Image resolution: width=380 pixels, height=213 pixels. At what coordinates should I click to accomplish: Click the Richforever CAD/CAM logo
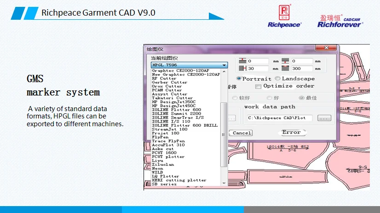pyautogui.click(x=340, y=21)
